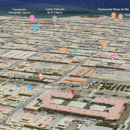Image resolution: width=130 pixels, height=130 pixels.
Task: Click the Fuerte Sport label
Action: [47, 27]
